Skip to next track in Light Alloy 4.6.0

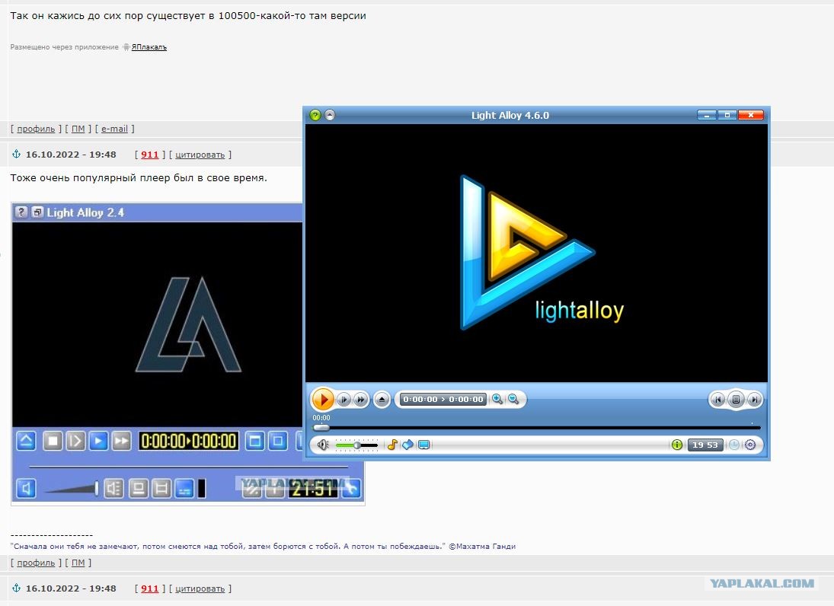(x=754, y=399)
